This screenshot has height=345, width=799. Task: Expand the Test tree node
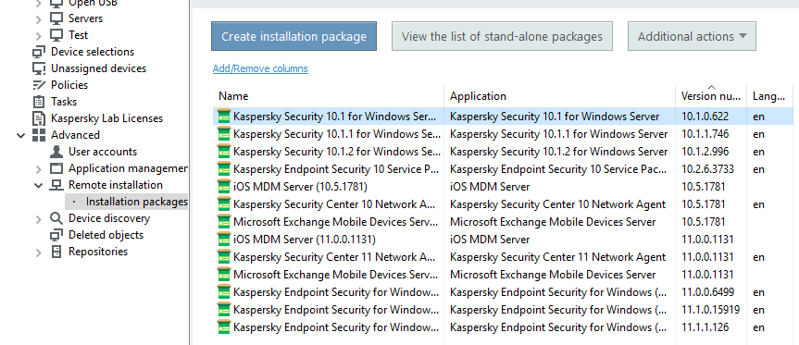click(39, 36)
